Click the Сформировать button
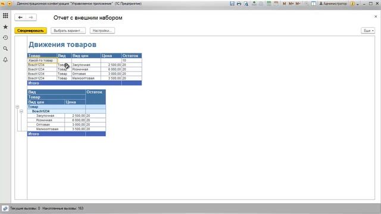Viewport: 381px width, 214px height. coord(30,30)
